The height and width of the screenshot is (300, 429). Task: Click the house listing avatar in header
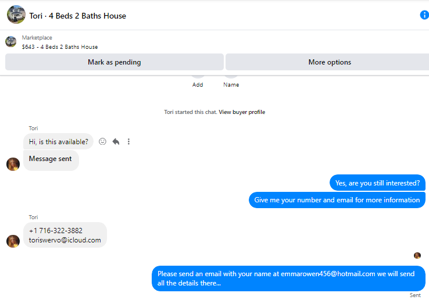coord(16,15)
